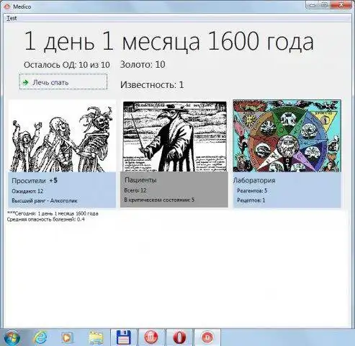Switch to the Medico taskbar icon
This screenshot has height=346, width=355.
pyautogui.click(x=207, y=337)
